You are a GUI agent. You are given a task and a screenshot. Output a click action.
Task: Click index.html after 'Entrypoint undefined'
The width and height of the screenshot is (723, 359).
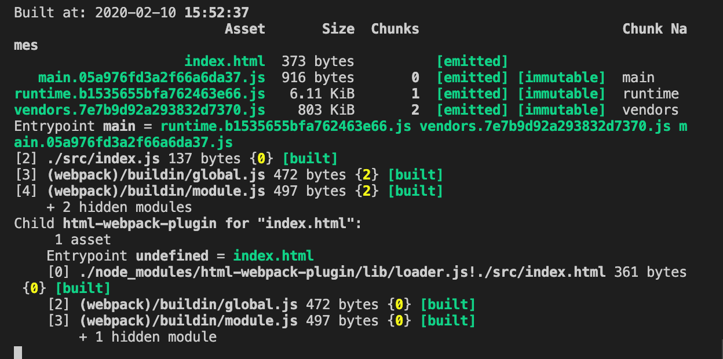(273, 255)
